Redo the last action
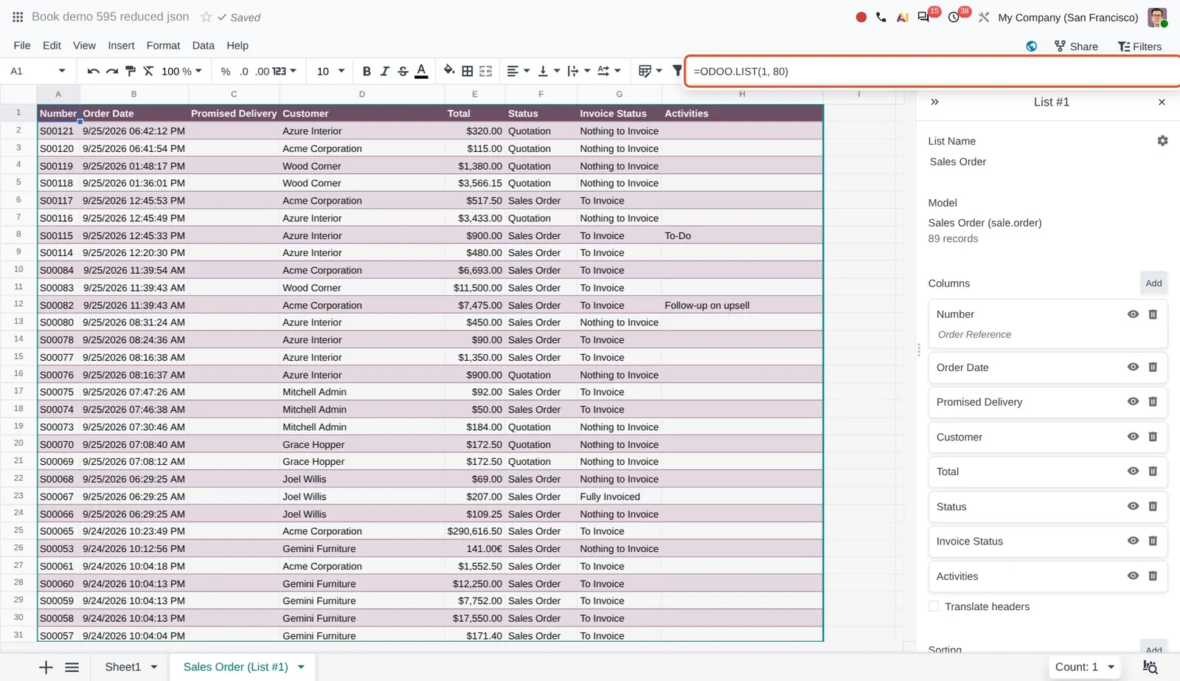Screen dimensions: 1180x681 click(112, 71)
